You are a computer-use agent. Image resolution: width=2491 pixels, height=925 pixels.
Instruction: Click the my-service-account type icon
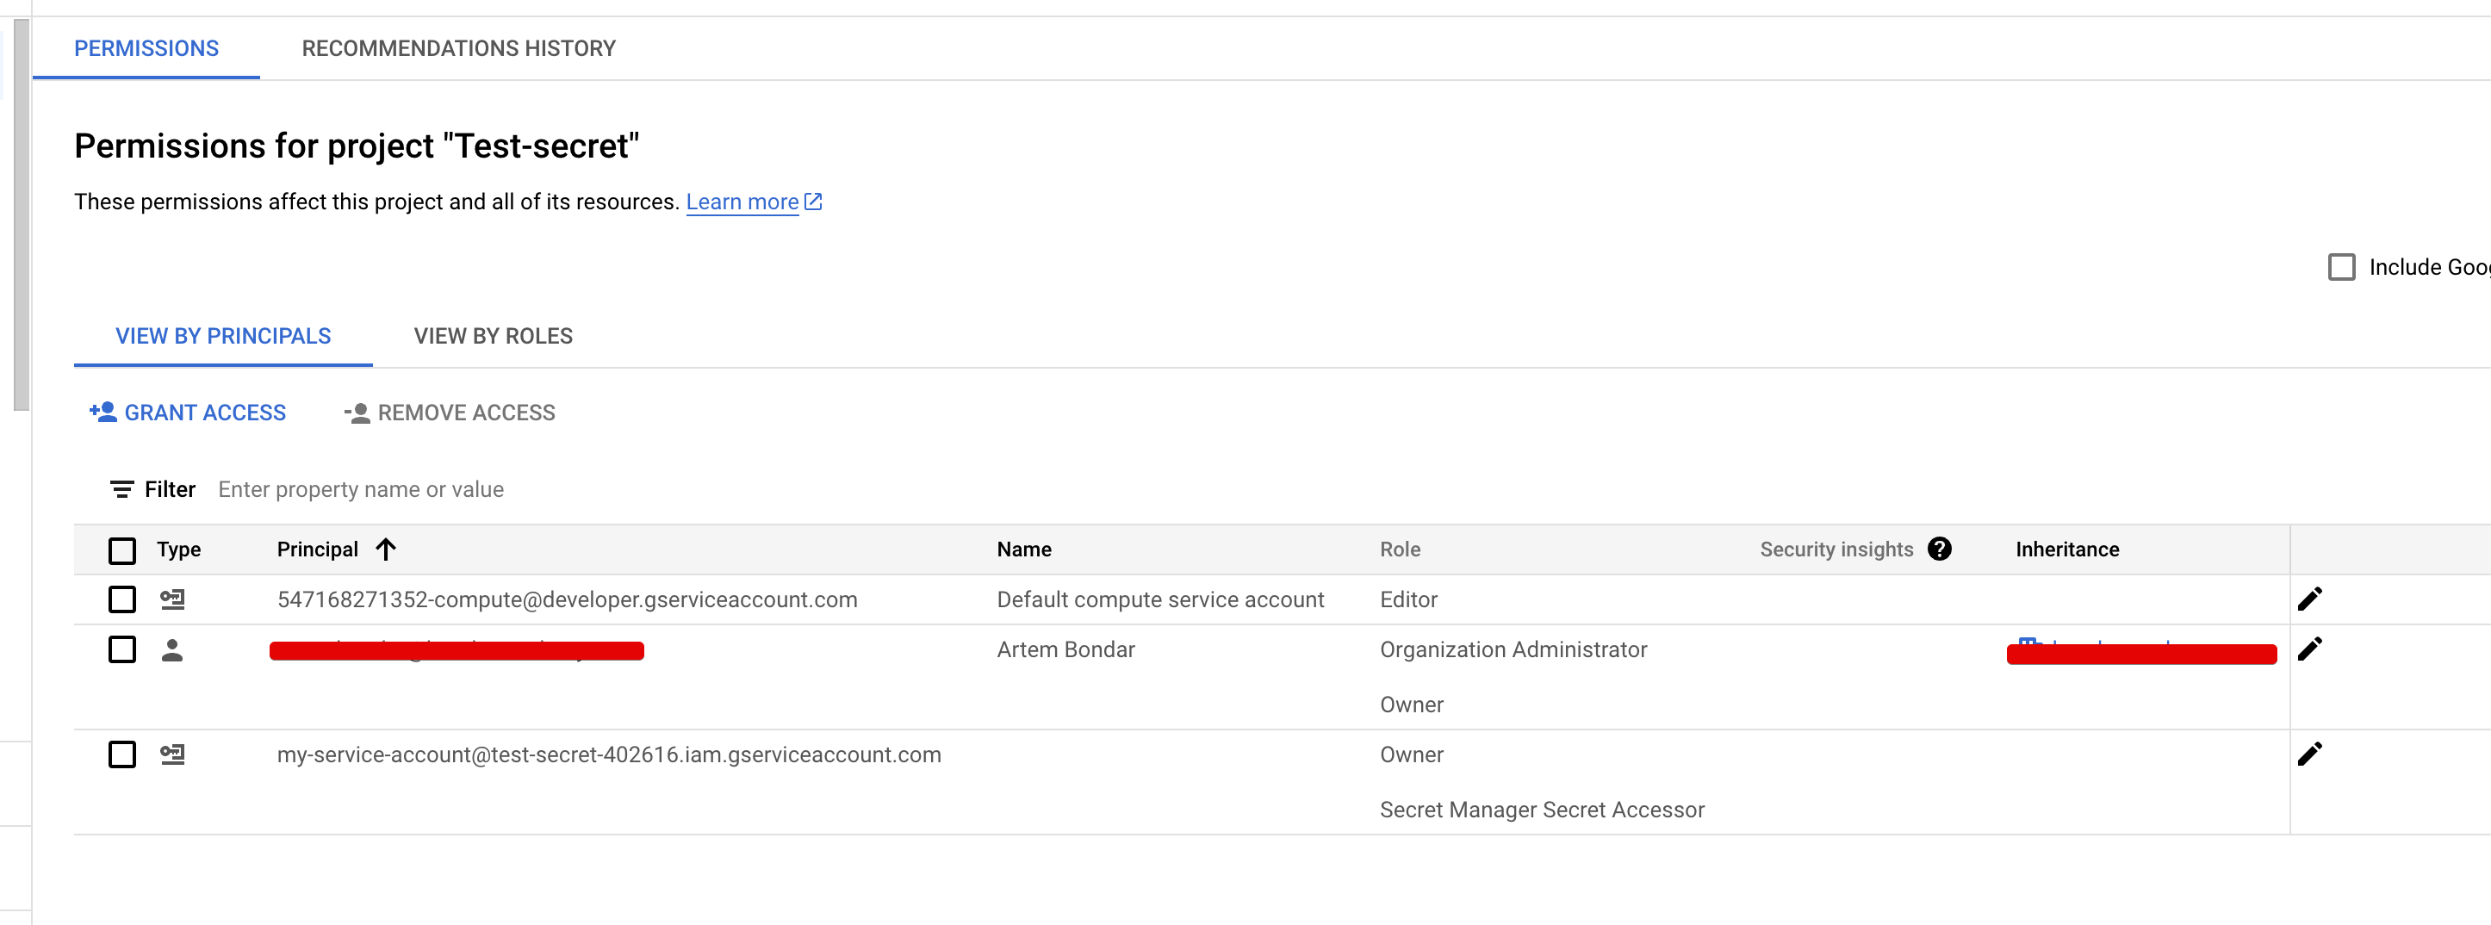click(174, 754)
